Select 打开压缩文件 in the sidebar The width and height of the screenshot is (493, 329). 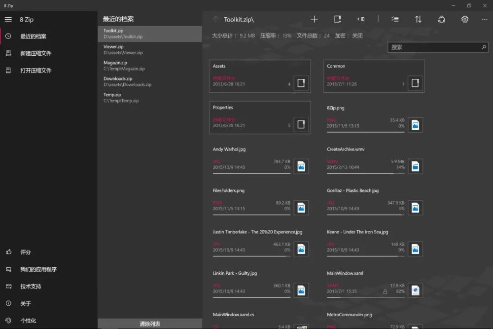coord(49,71)
